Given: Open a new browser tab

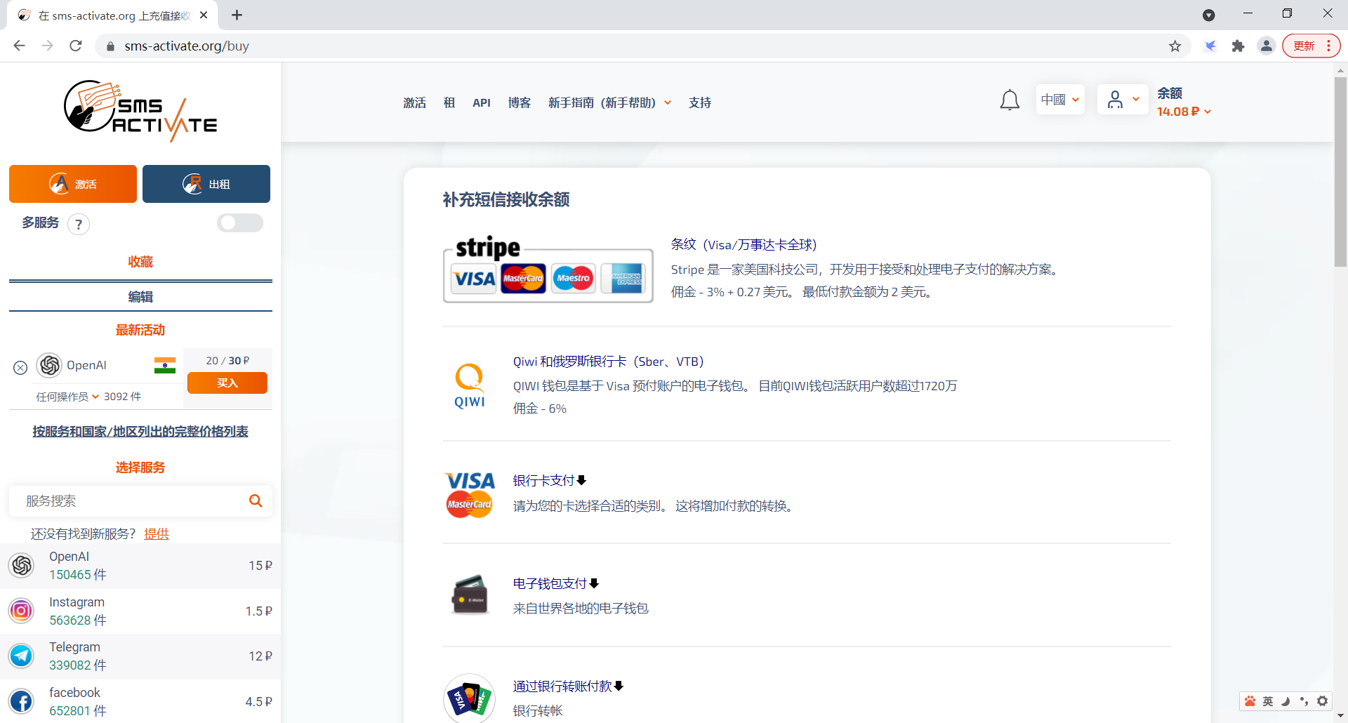Looking at the screenshot, I should click(237, 15).
